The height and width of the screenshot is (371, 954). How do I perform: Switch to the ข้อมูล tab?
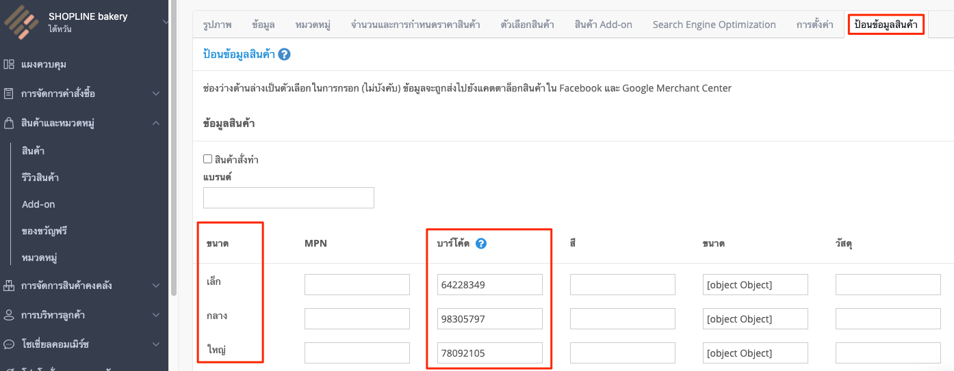[x=263, y=25]
